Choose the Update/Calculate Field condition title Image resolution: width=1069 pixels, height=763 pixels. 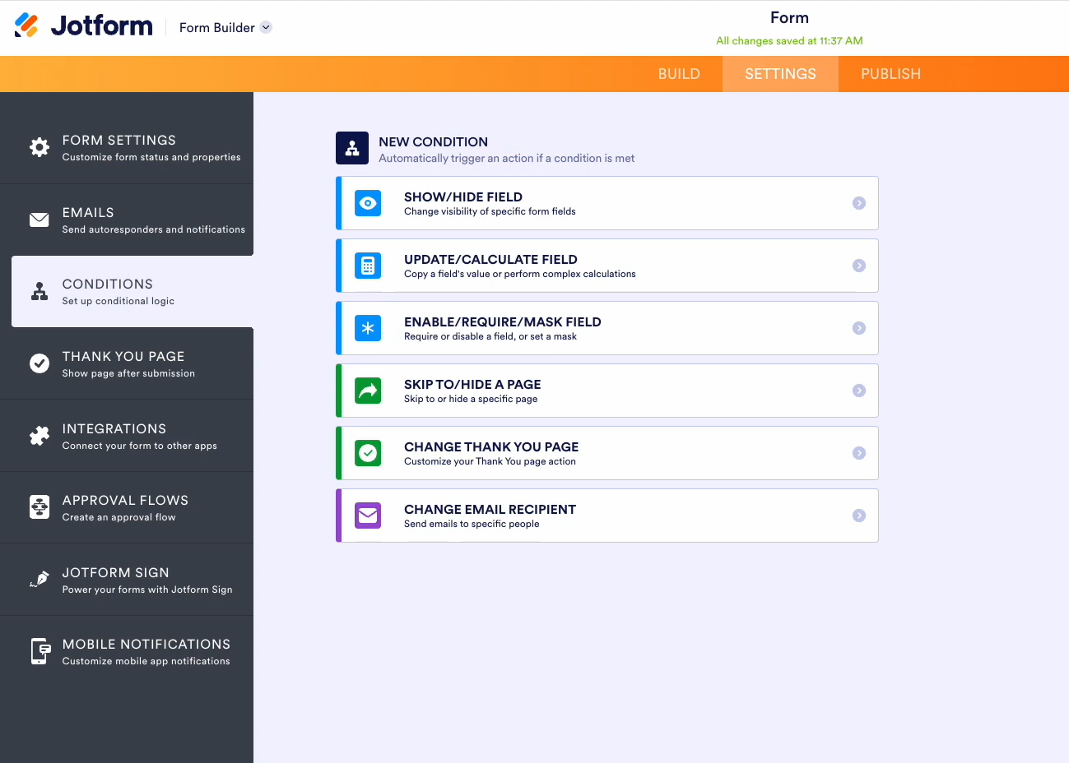(x=490, y=259)
